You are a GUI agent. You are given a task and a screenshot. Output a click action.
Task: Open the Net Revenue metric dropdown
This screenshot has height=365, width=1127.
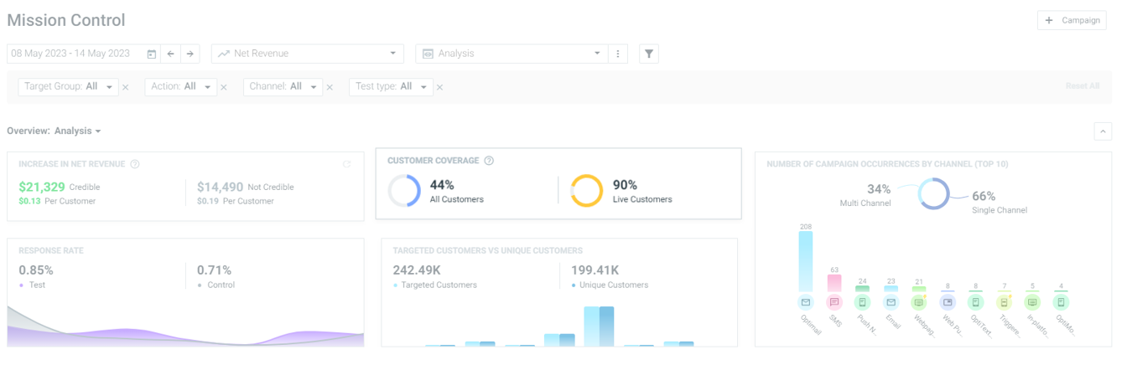click(308, 54)
